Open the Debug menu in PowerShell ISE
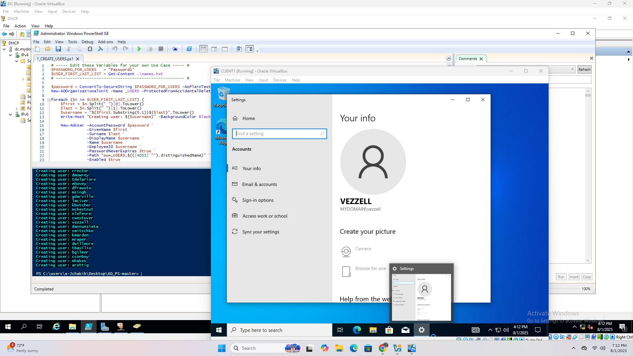The image size is (633, 356). tap(87, 42)
